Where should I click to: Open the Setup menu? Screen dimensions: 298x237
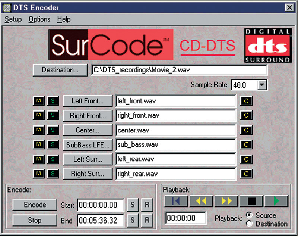click(x=13, y=19)
